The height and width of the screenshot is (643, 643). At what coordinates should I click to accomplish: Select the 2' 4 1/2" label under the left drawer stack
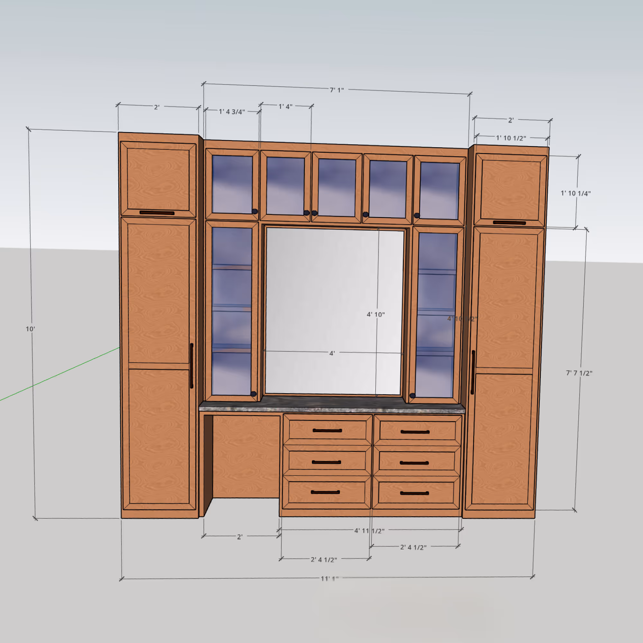(324, 559)
